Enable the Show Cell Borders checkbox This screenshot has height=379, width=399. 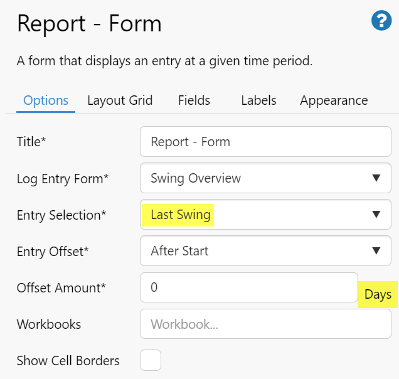pos(151,361)
